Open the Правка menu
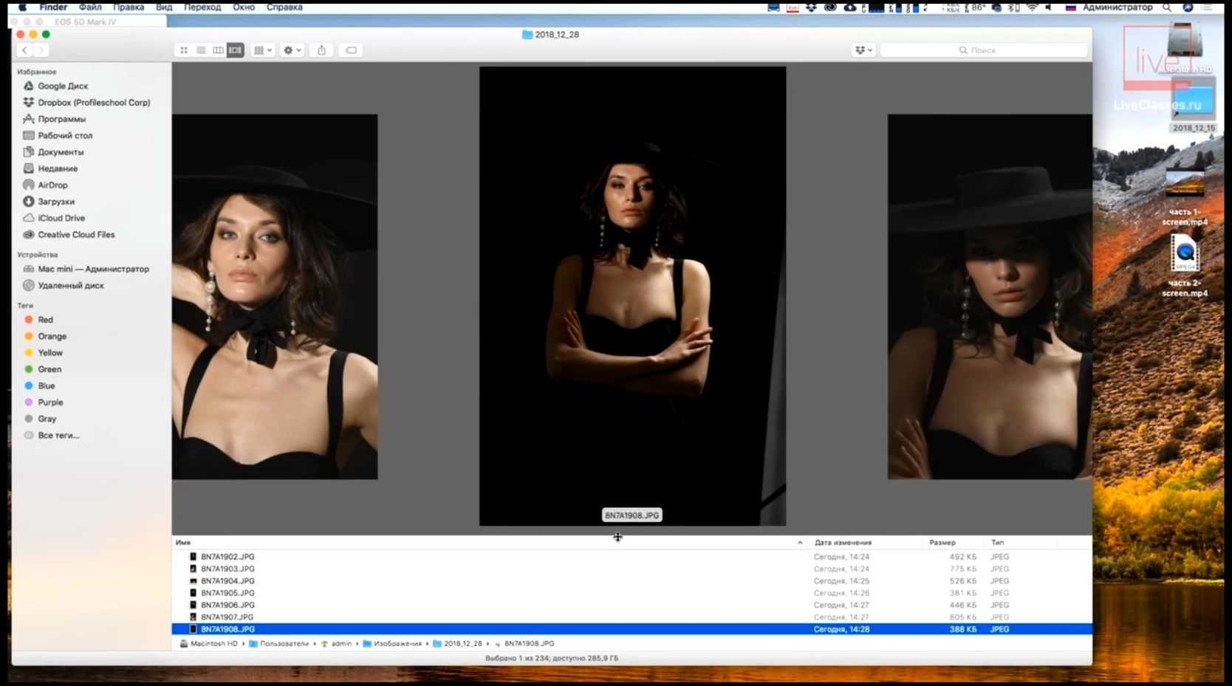Image resolution: width=1232 pixels, height=686 pixels. point(129,7)
